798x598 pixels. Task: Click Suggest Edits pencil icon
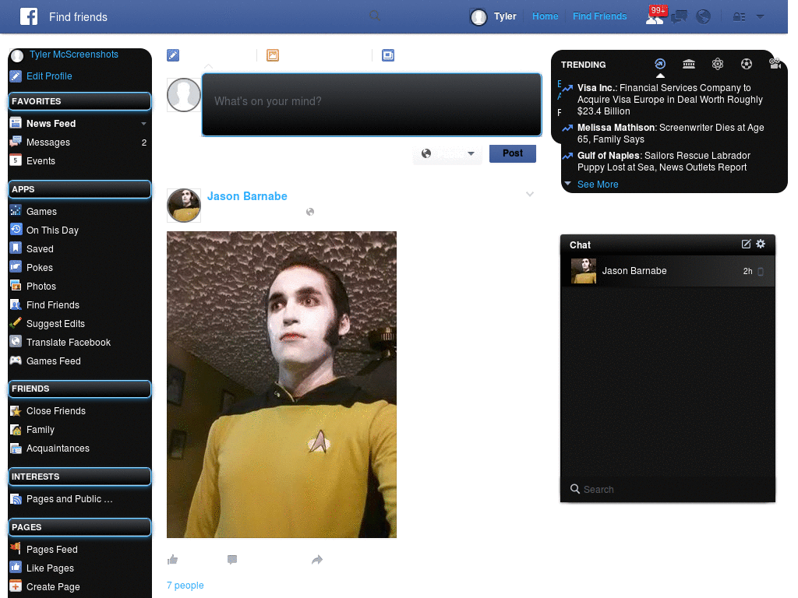16,323
